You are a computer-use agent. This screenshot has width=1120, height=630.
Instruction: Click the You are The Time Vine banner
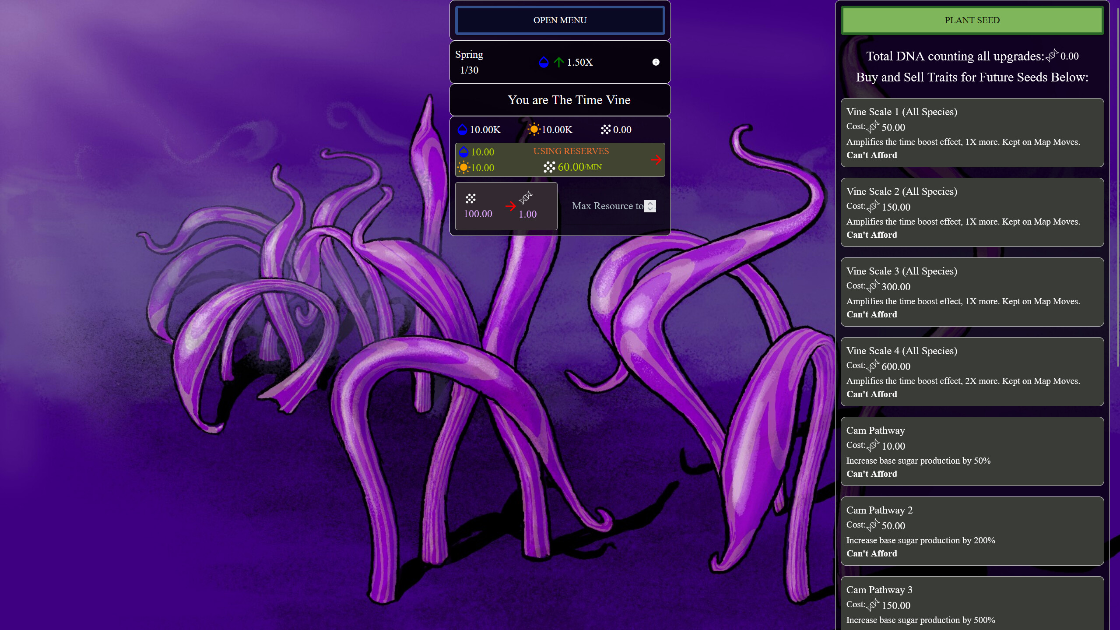560,100
